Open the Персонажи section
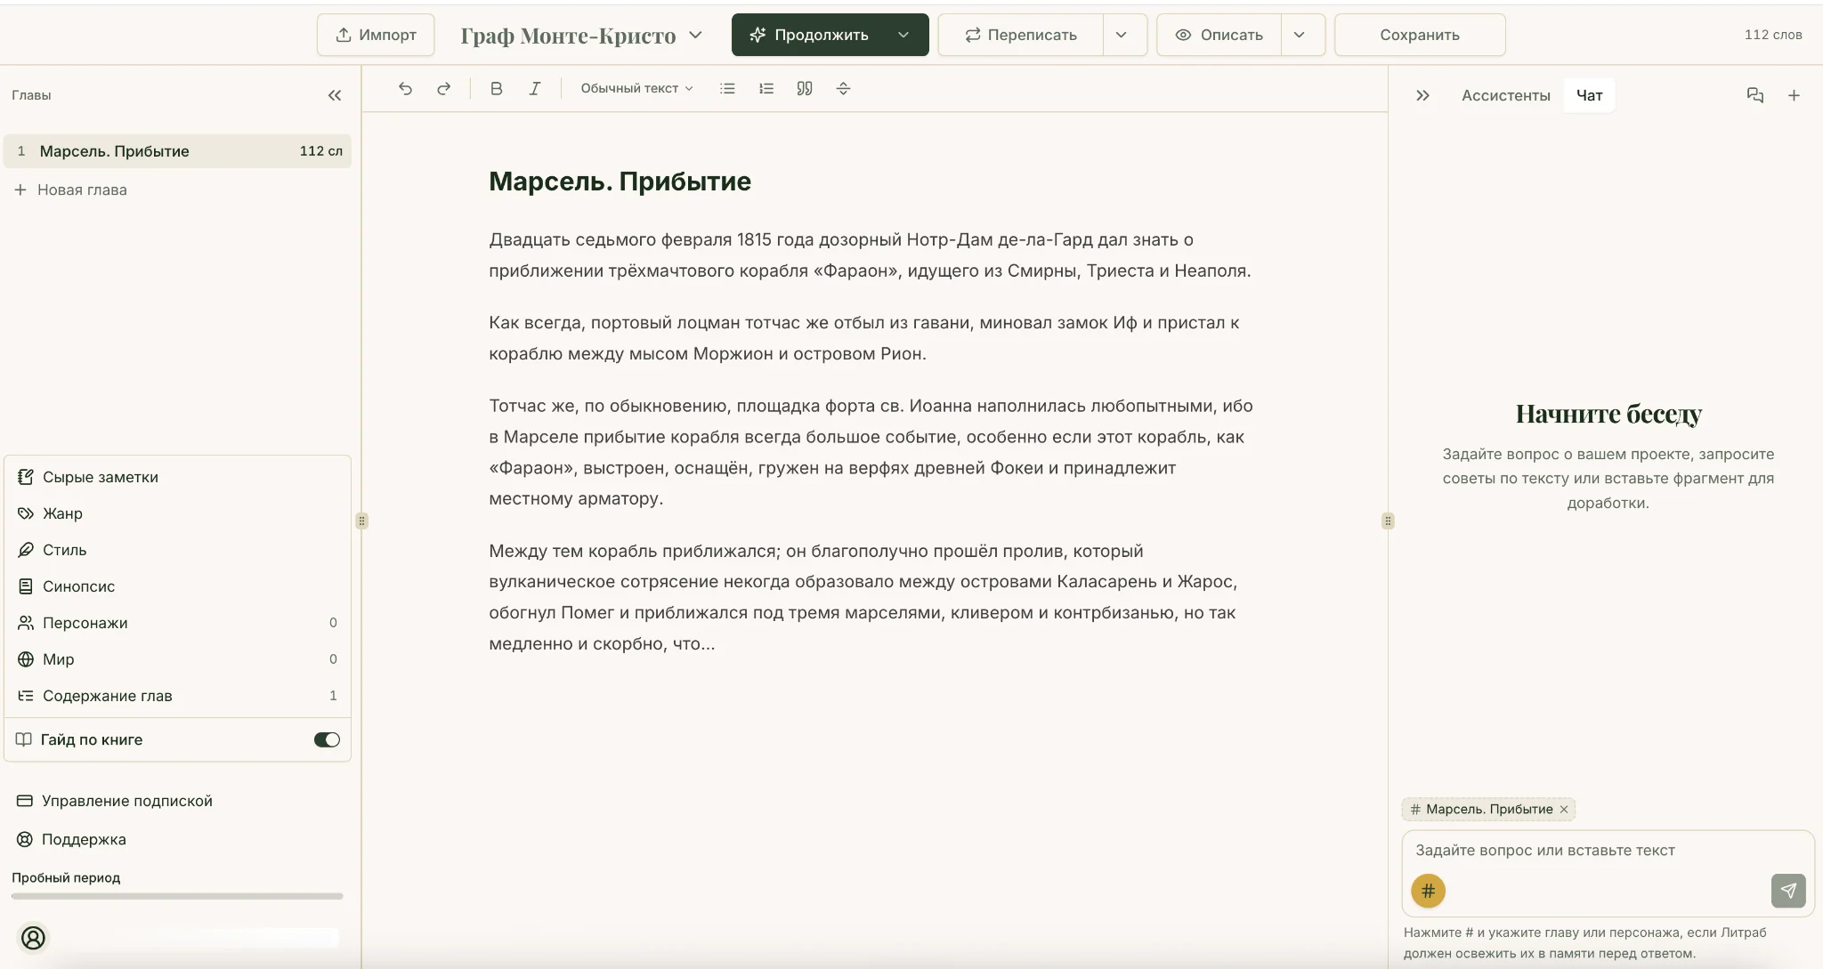 tap(177, 623)
